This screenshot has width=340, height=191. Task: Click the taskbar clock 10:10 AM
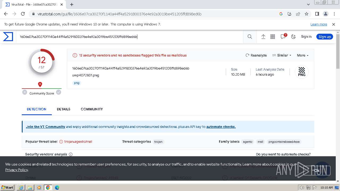(x=326, y=188)
